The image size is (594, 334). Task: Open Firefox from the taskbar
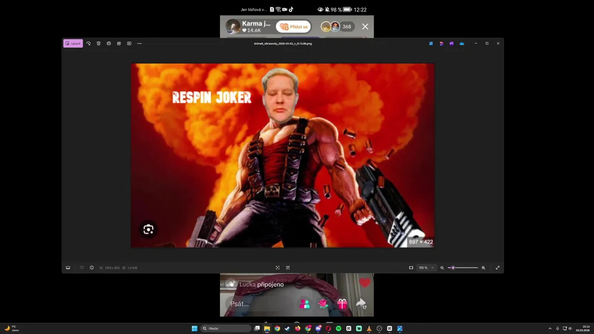tap(297, 328)
